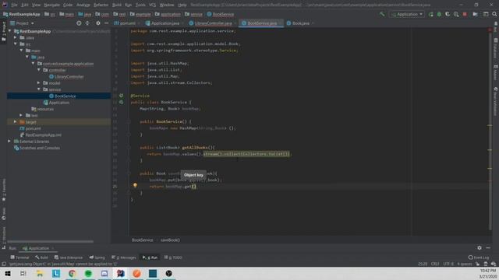The width and height of the screenshot is (499, 280).
Task: Open the Navigate menu
Action: 51,5
